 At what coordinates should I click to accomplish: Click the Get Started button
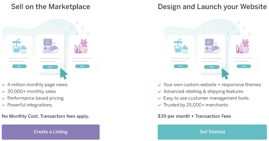pos(212,132)
